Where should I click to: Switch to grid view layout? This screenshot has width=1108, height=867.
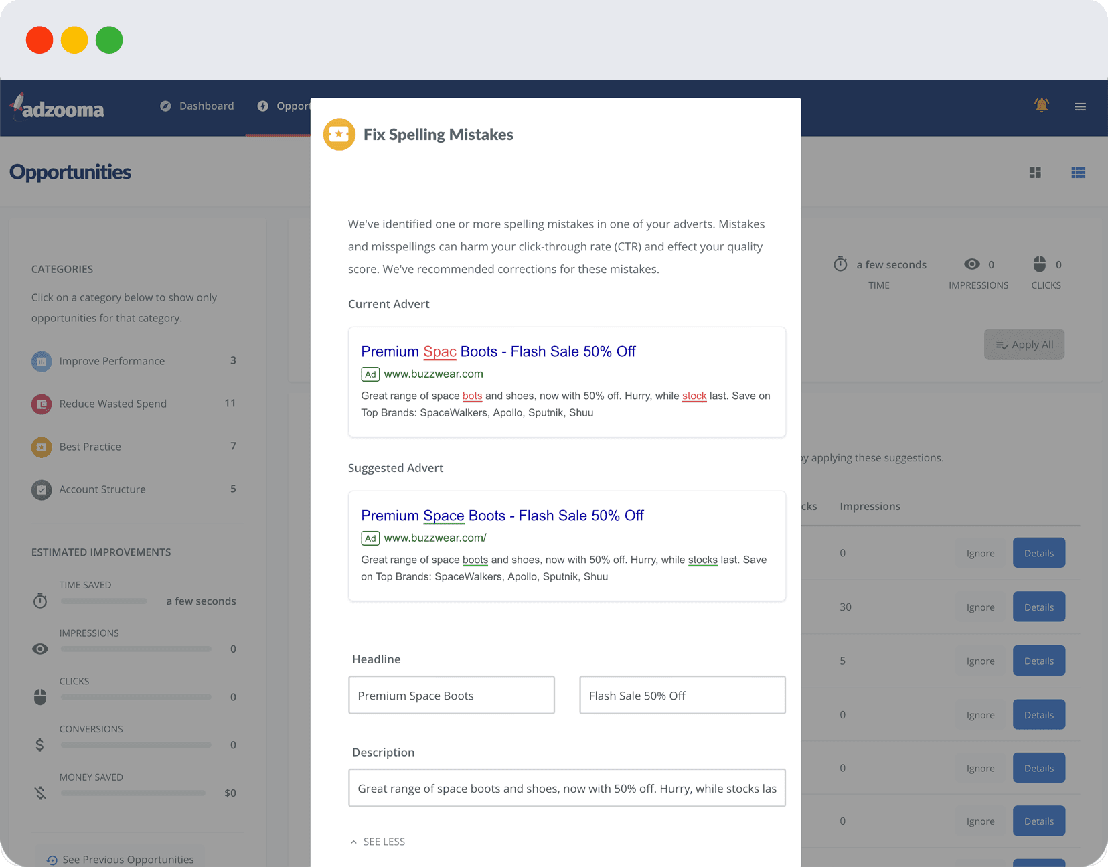coord(1035,173)
